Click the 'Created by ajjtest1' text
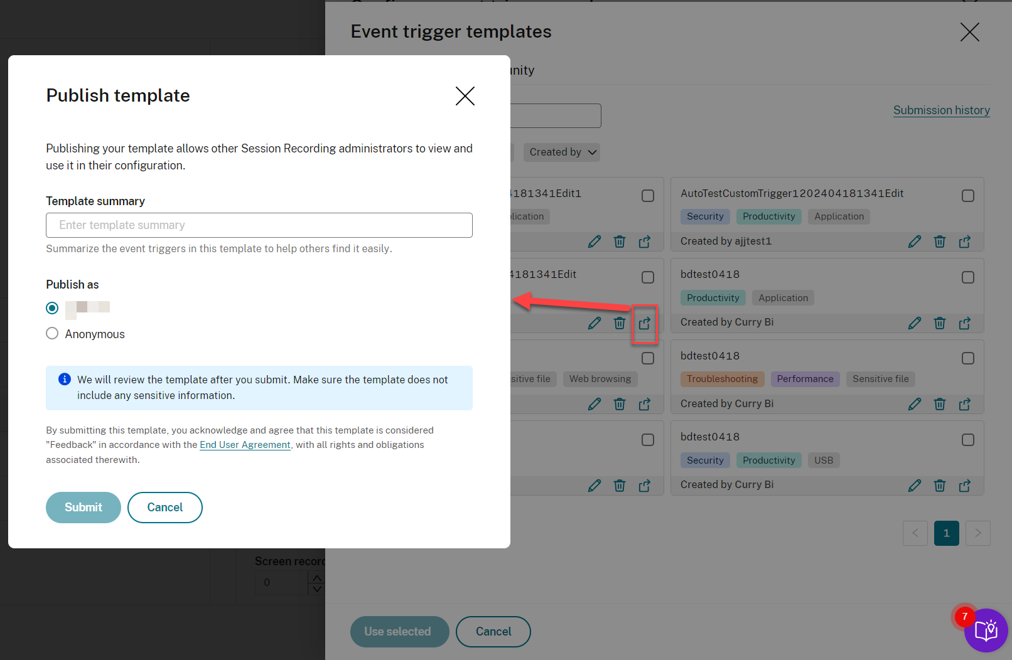This screenshot has height=660, width=1012. (726, 242)
